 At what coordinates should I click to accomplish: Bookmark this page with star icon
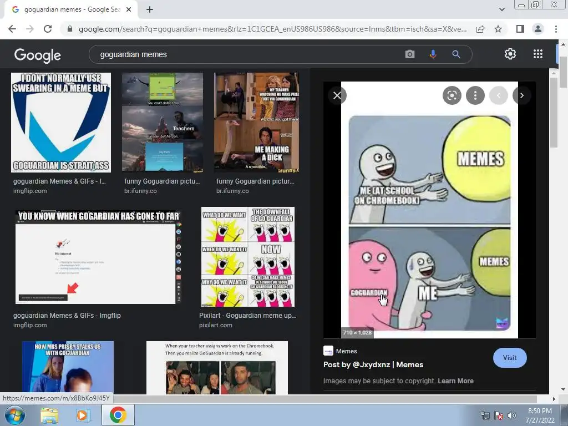tap(498, 29)
